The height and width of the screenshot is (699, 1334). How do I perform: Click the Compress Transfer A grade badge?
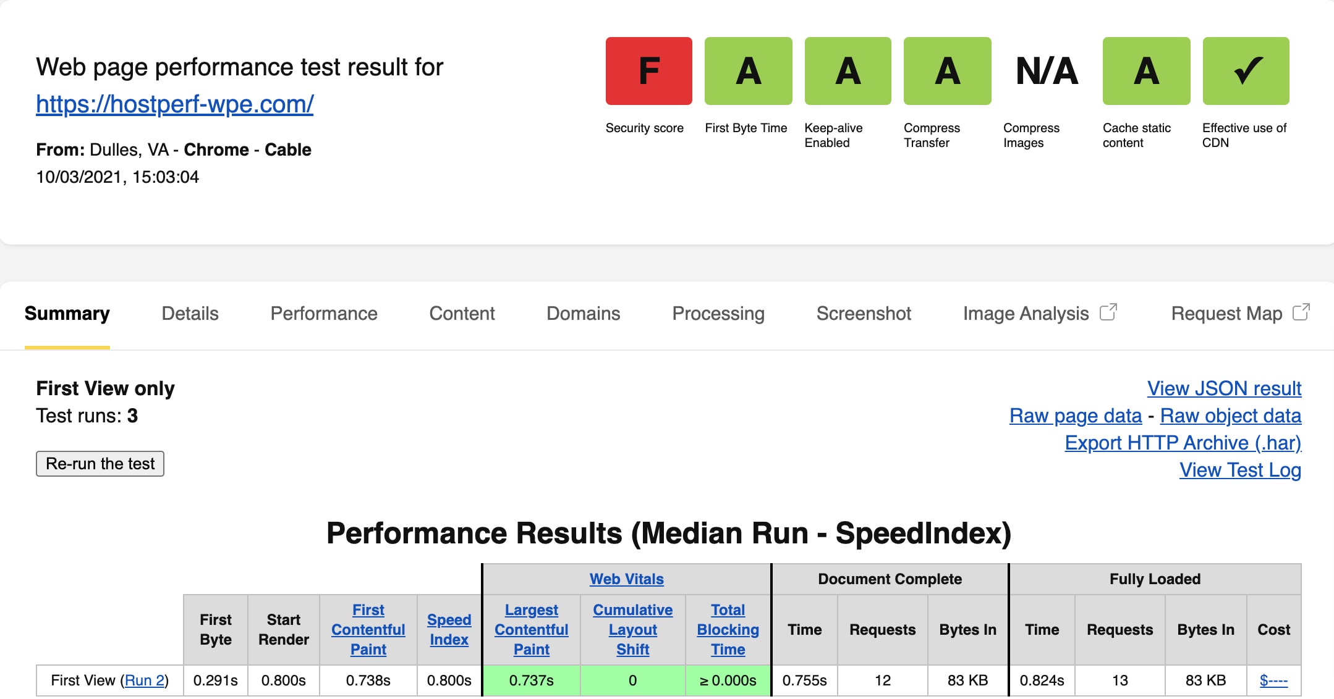pos(947,71)
